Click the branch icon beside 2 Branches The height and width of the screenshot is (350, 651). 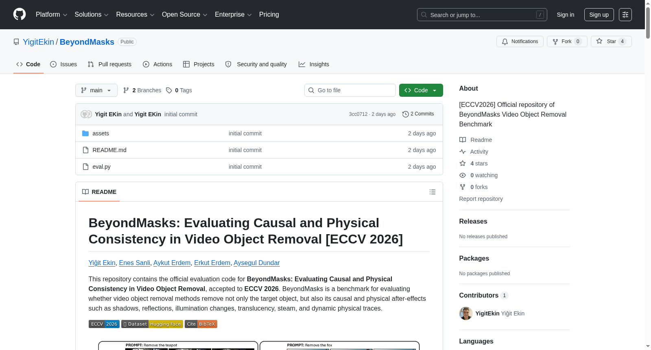pos(126,90)
